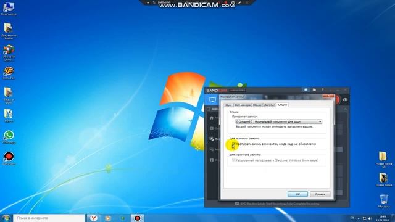
Task: Toggle the greyed capture method checkbox under Для экранного режима
Action: point(233,160)
